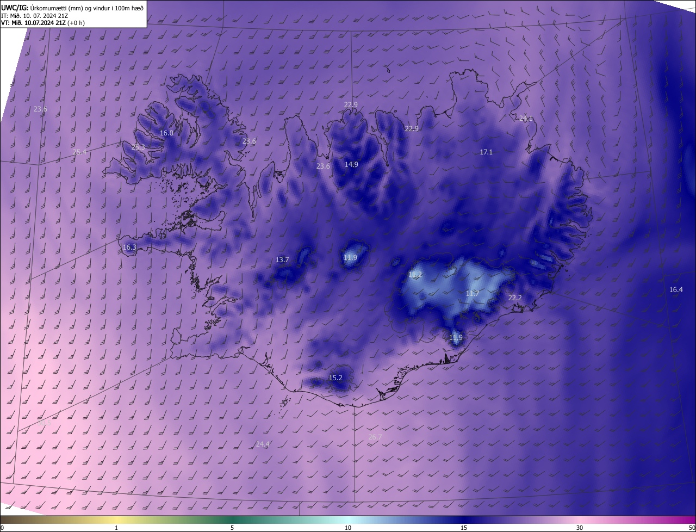Click the '1' label on the color scale
The width and height of the screenshot is (696, 532).
click(116, 528)
